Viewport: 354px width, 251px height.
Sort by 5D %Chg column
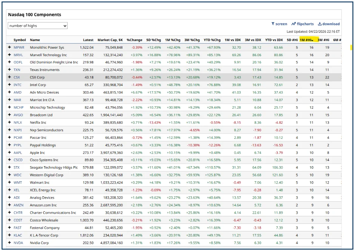click(154, 40)
